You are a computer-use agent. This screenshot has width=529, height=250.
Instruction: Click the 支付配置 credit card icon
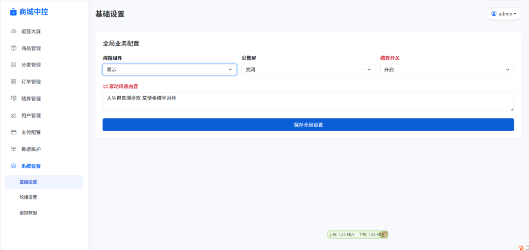[x=13, y=132]
